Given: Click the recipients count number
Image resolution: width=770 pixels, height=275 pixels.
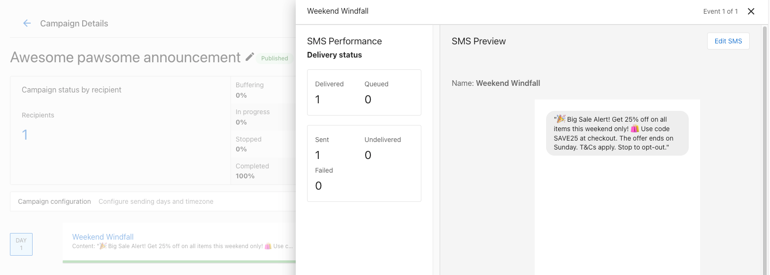Looking at the screenshot, I should [x=25, y=135].
